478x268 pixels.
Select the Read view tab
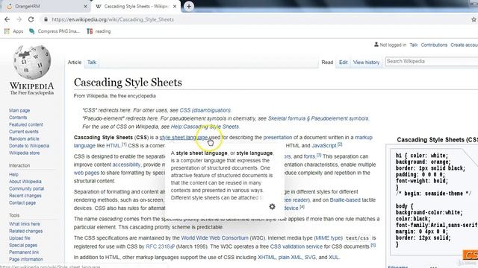(x=327, y=63)
